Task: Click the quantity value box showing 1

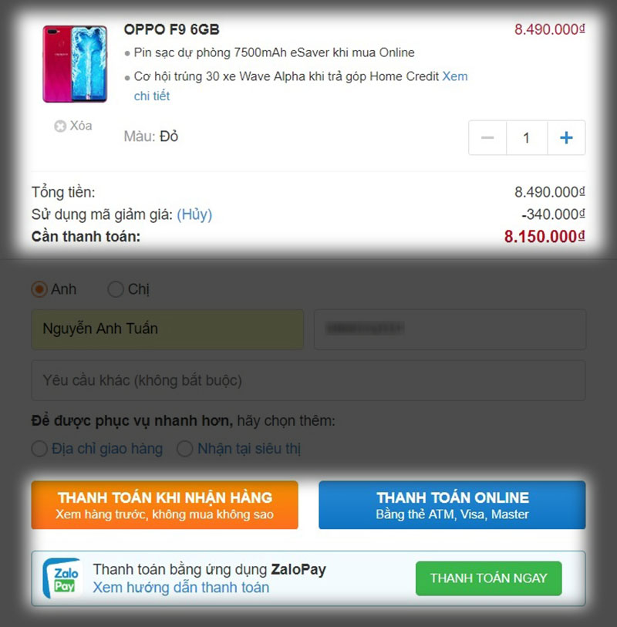Action: click(527, 137)
